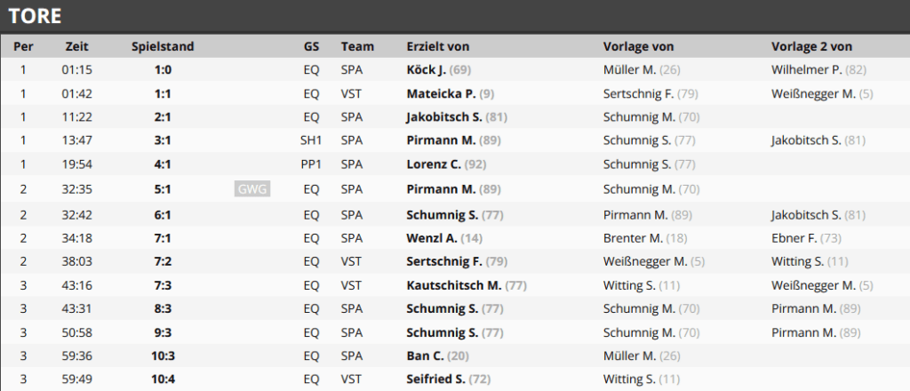Image resolution: width=910 pixels, height=391 pixels.
Task: Click the Vorlage 2 von header
Action: click(x=811, y=46)
